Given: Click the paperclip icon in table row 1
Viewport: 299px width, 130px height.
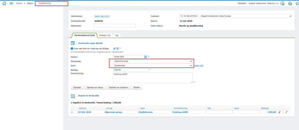Looking at the screenshot, I should coord(279,112).
